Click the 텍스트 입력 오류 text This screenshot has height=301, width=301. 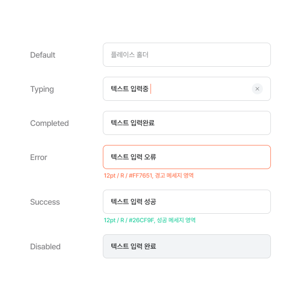click(x=133, y=157)
